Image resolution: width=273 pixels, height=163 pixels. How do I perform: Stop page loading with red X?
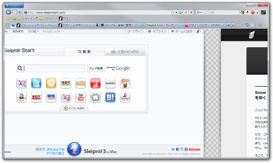191,12
